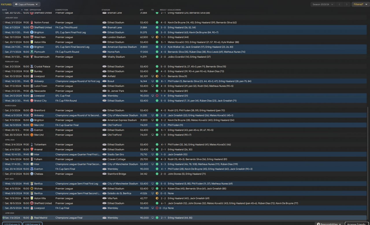Image resolution: width=370 pixels, height=225 pixels.
Task: Click the Stamford Bridge stadium name
Action: coord(116,174)
